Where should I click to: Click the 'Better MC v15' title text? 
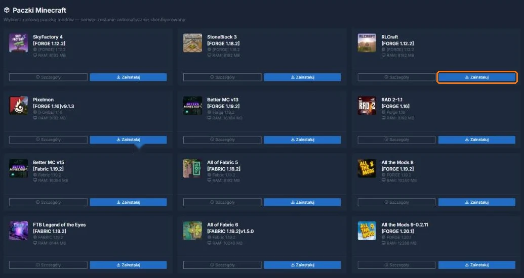tap(49, 163)
